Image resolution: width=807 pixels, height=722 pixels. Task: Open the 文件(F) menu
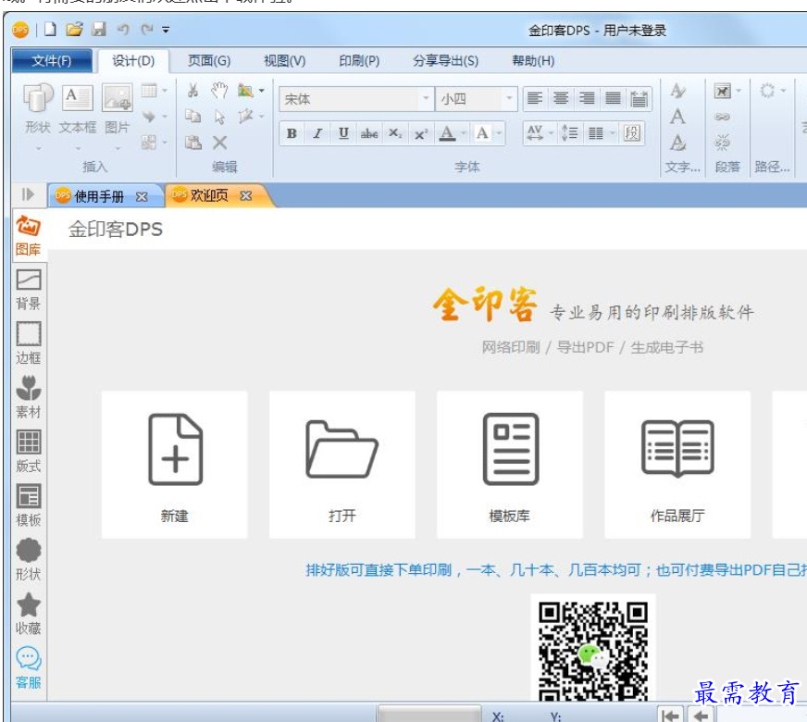click(x=52, y=61)
